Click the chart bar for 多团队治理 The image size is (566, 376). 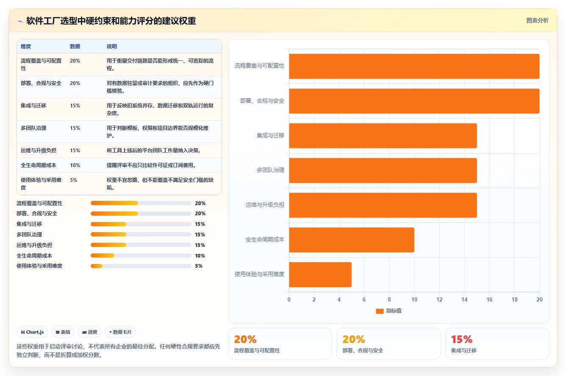point(383,170)
